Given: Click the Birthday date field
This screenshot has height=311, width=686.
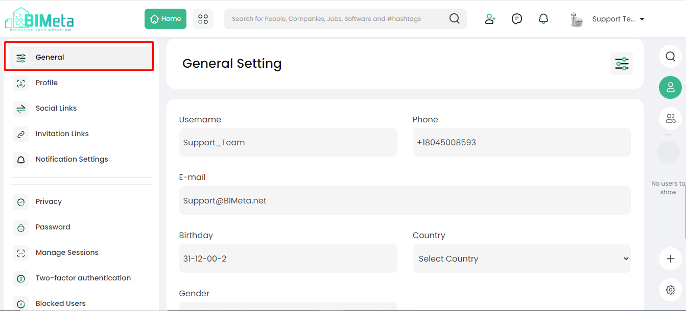Looking at the screenshot, I should (x=288, y=258).
